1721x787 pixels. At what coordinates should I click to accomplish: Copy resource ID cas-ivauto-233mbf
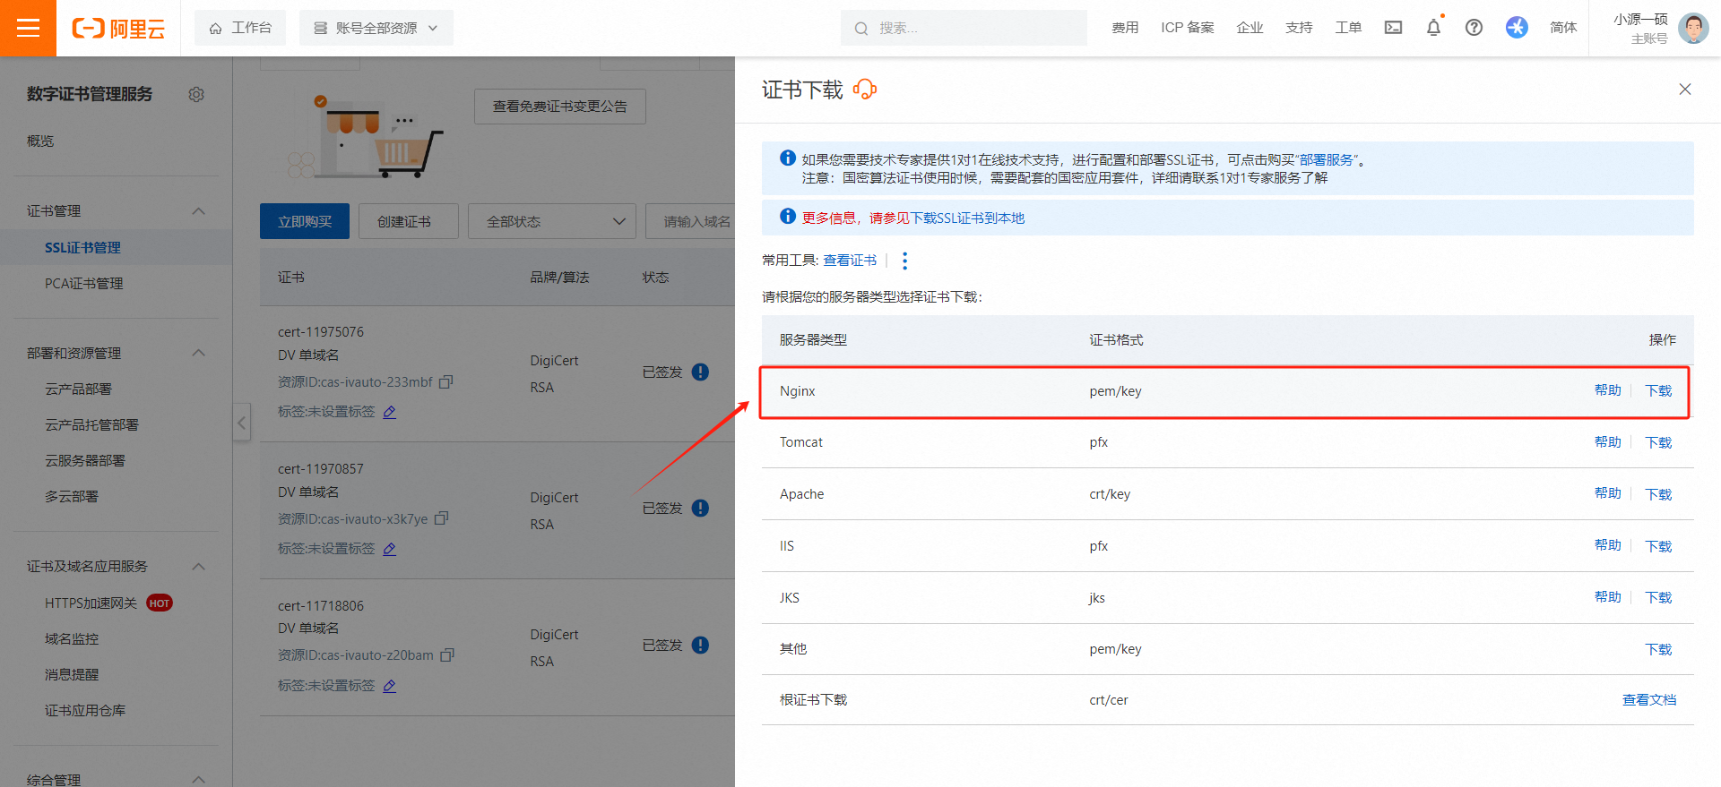point(446,381)
